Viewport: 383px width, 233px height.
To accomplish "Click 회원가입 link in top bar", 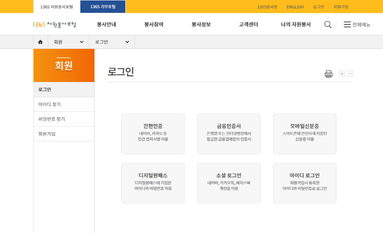I will coord(341,7).
